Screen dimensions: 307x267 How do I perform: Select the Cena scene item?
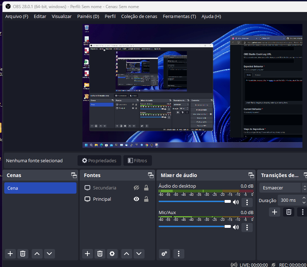40,188
